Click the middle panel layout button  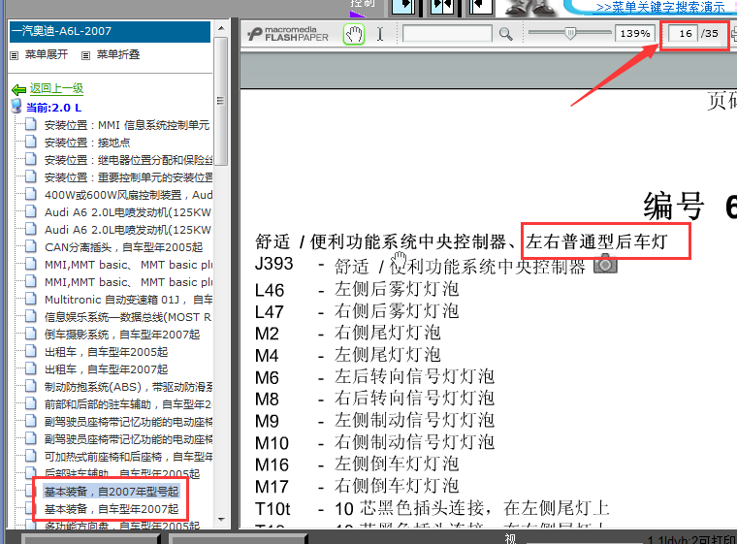click(x=442, y=7)
